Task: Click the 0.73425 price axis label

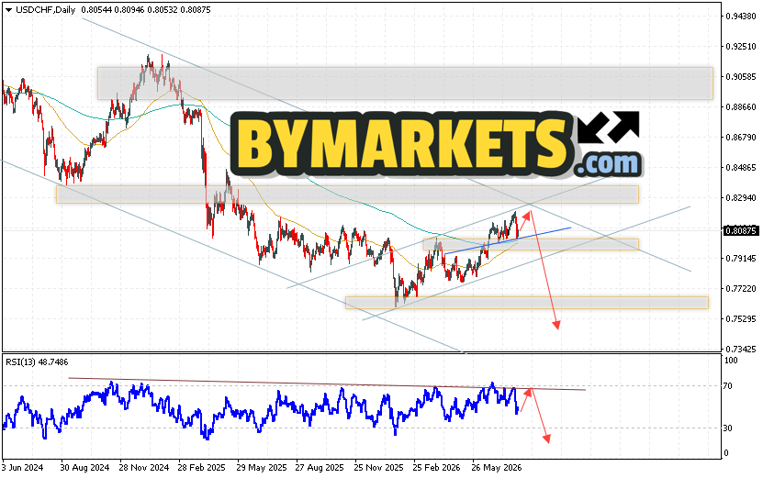Action: pyautogui.click(x=741, y=350)
